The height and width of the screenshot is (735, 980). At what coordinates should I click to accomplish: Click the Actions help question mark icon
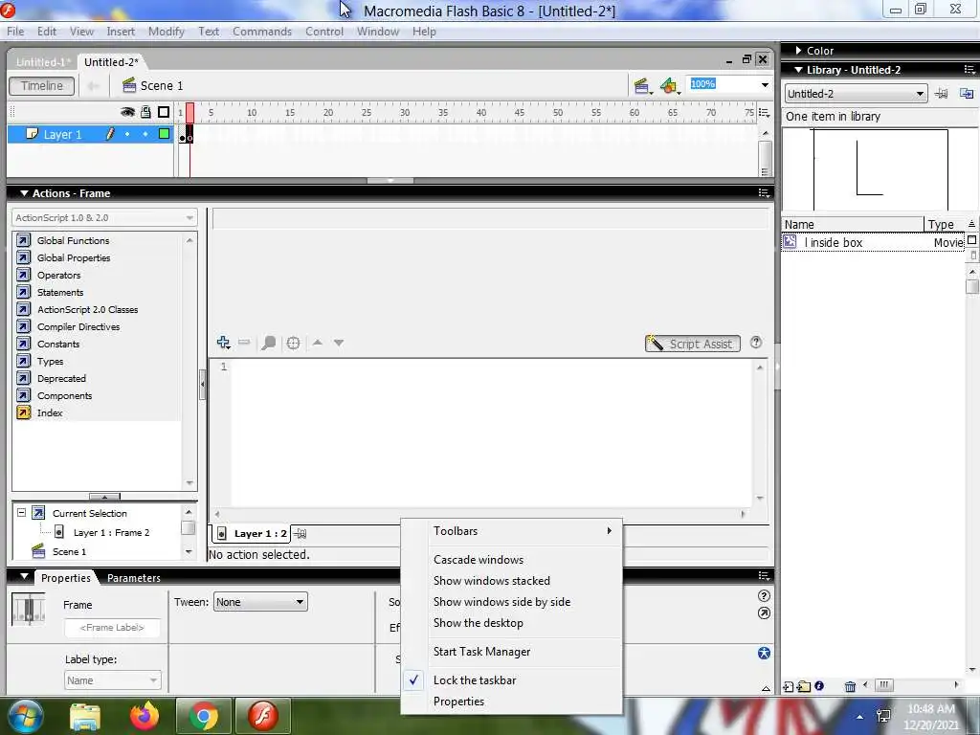coord(756,343)
